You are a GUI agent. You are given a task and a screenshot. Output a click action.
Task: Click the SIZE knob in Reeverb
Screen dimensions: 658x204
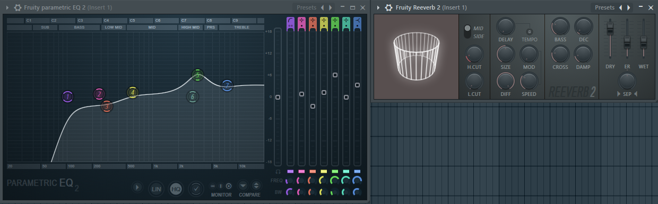click(x=505, y=54)
